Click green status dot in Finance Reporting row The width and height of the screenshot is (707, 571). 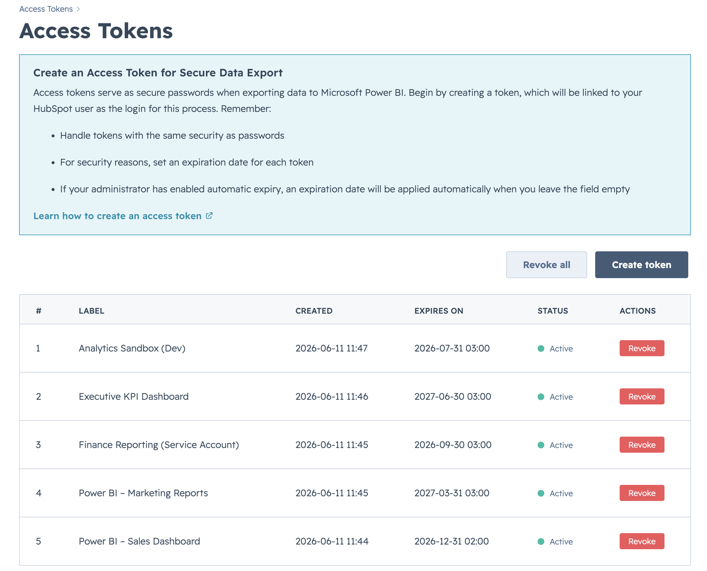[x=541, y=445]
